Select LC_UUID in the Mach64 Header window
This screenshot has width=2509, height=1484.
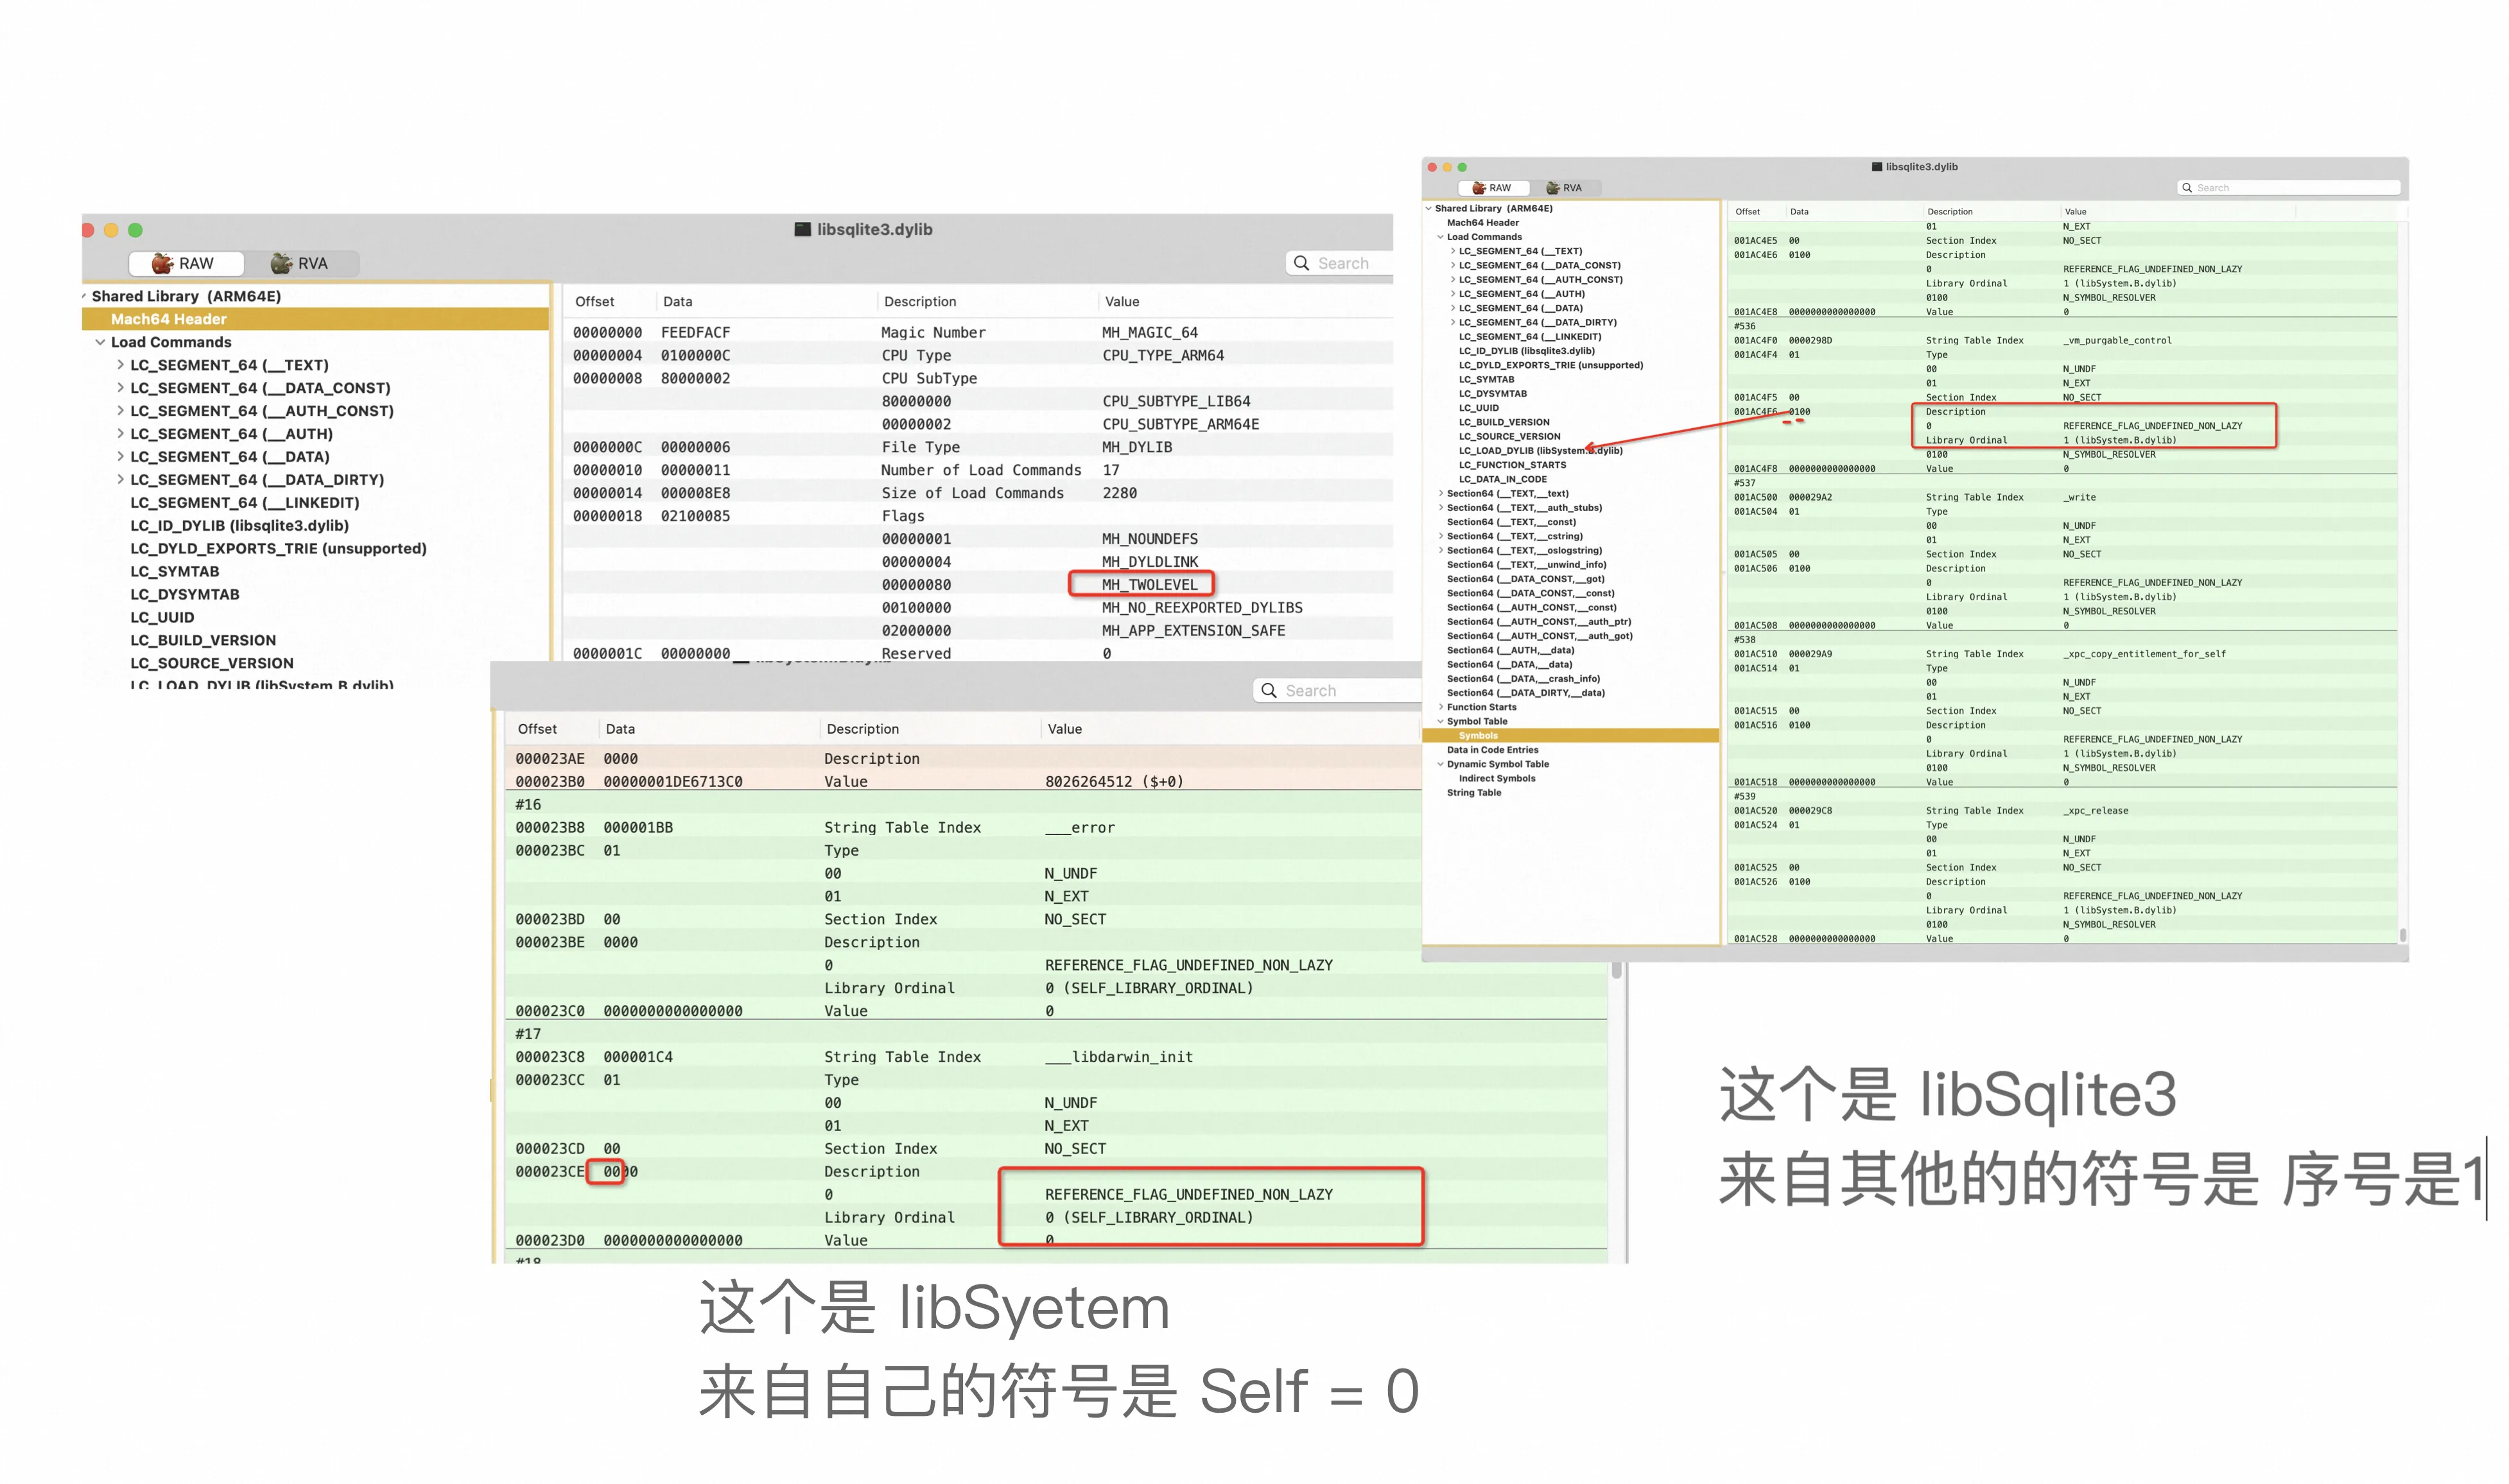click(162, 618)
